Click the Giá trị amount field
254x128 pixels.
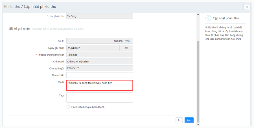click(95, 41)
